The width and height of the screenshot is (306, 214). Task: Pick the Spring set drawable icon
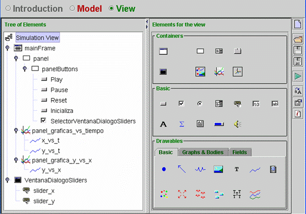[x=200, y=194]
